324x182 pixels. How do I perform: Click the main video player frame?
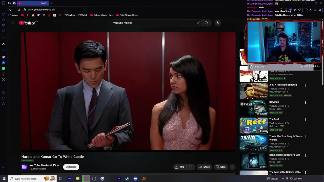pos(128,92)
